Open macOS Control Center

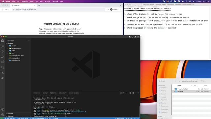click(190, 1)
